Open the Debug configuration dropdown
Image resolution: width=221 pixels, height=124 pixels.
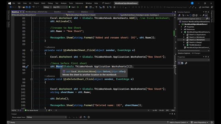pyautogui.click(x=47, y=7)
